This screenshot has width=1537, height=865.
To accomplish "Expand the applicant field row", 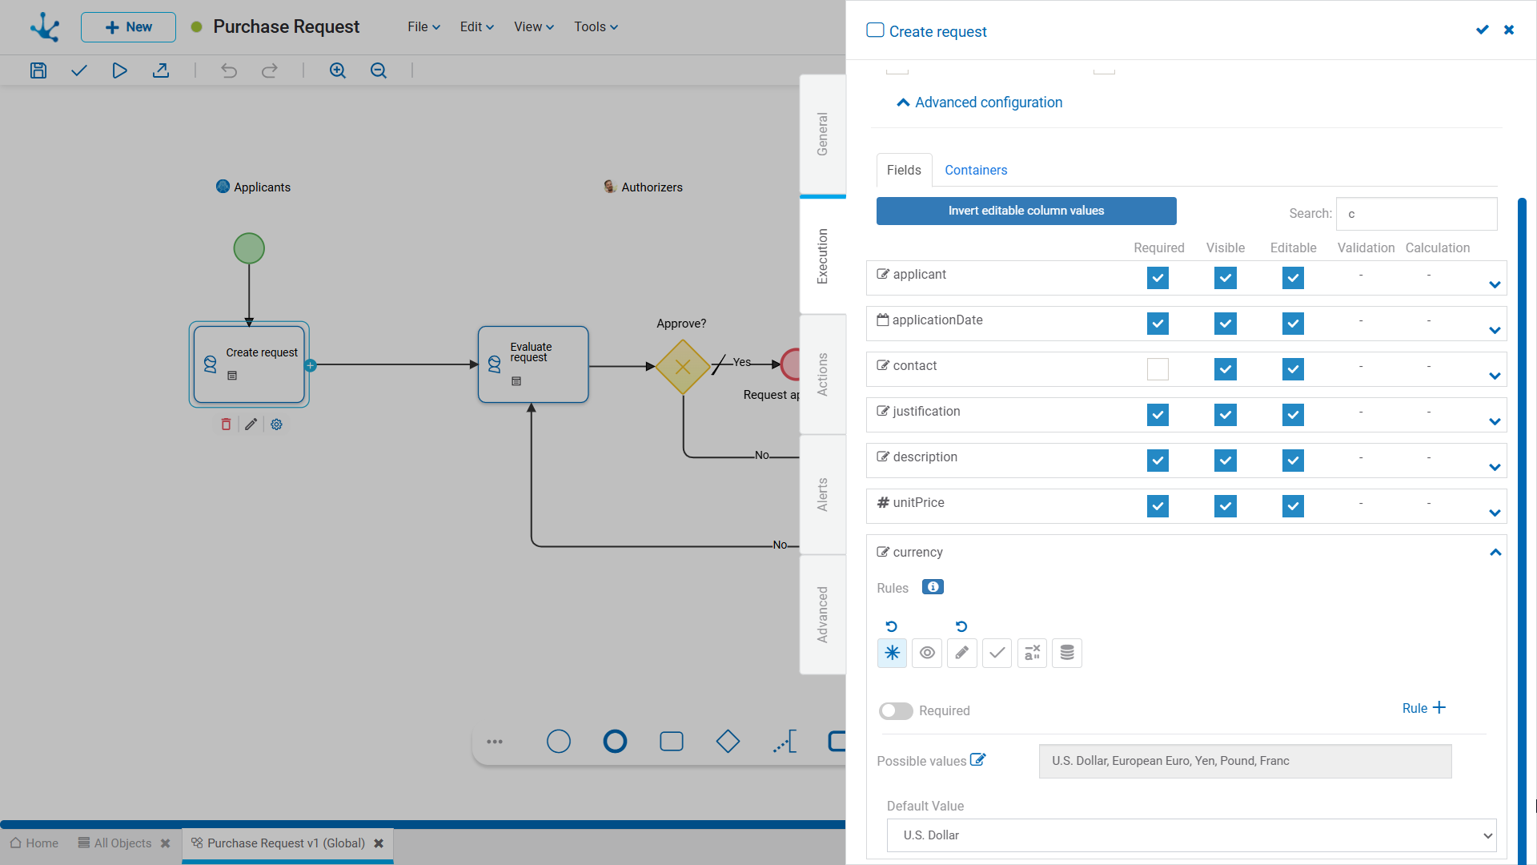I will click(x=1495, y=284).
